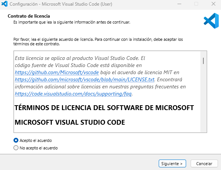Click the 'TÉRMINOS DE LICENCIA DEL SOFTWARE DE MICROSOFT' heading
The image size is (221, 170).
(104, 108)
